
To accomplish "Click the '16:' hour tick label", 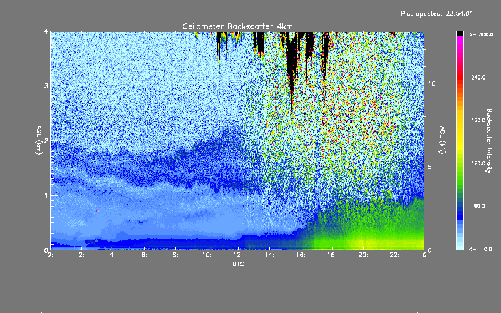I will [301, 255].
